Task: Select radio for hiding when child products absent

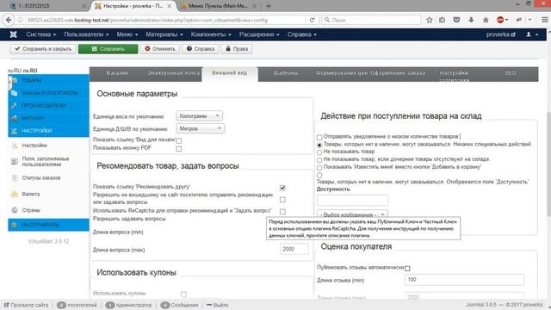Action: click(x=319, y=160)
